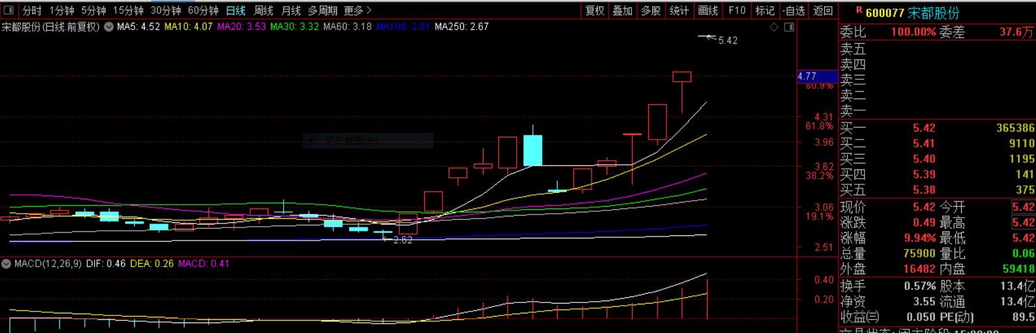
Task: Click the 总量 75900 value
Action: click(x=919, y=253)
